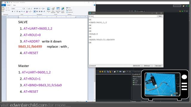Click the AT+BIND=98d3,31,fc5da9 line in document
The width and height of the screenshot is (191, 107).
[42, 85]
